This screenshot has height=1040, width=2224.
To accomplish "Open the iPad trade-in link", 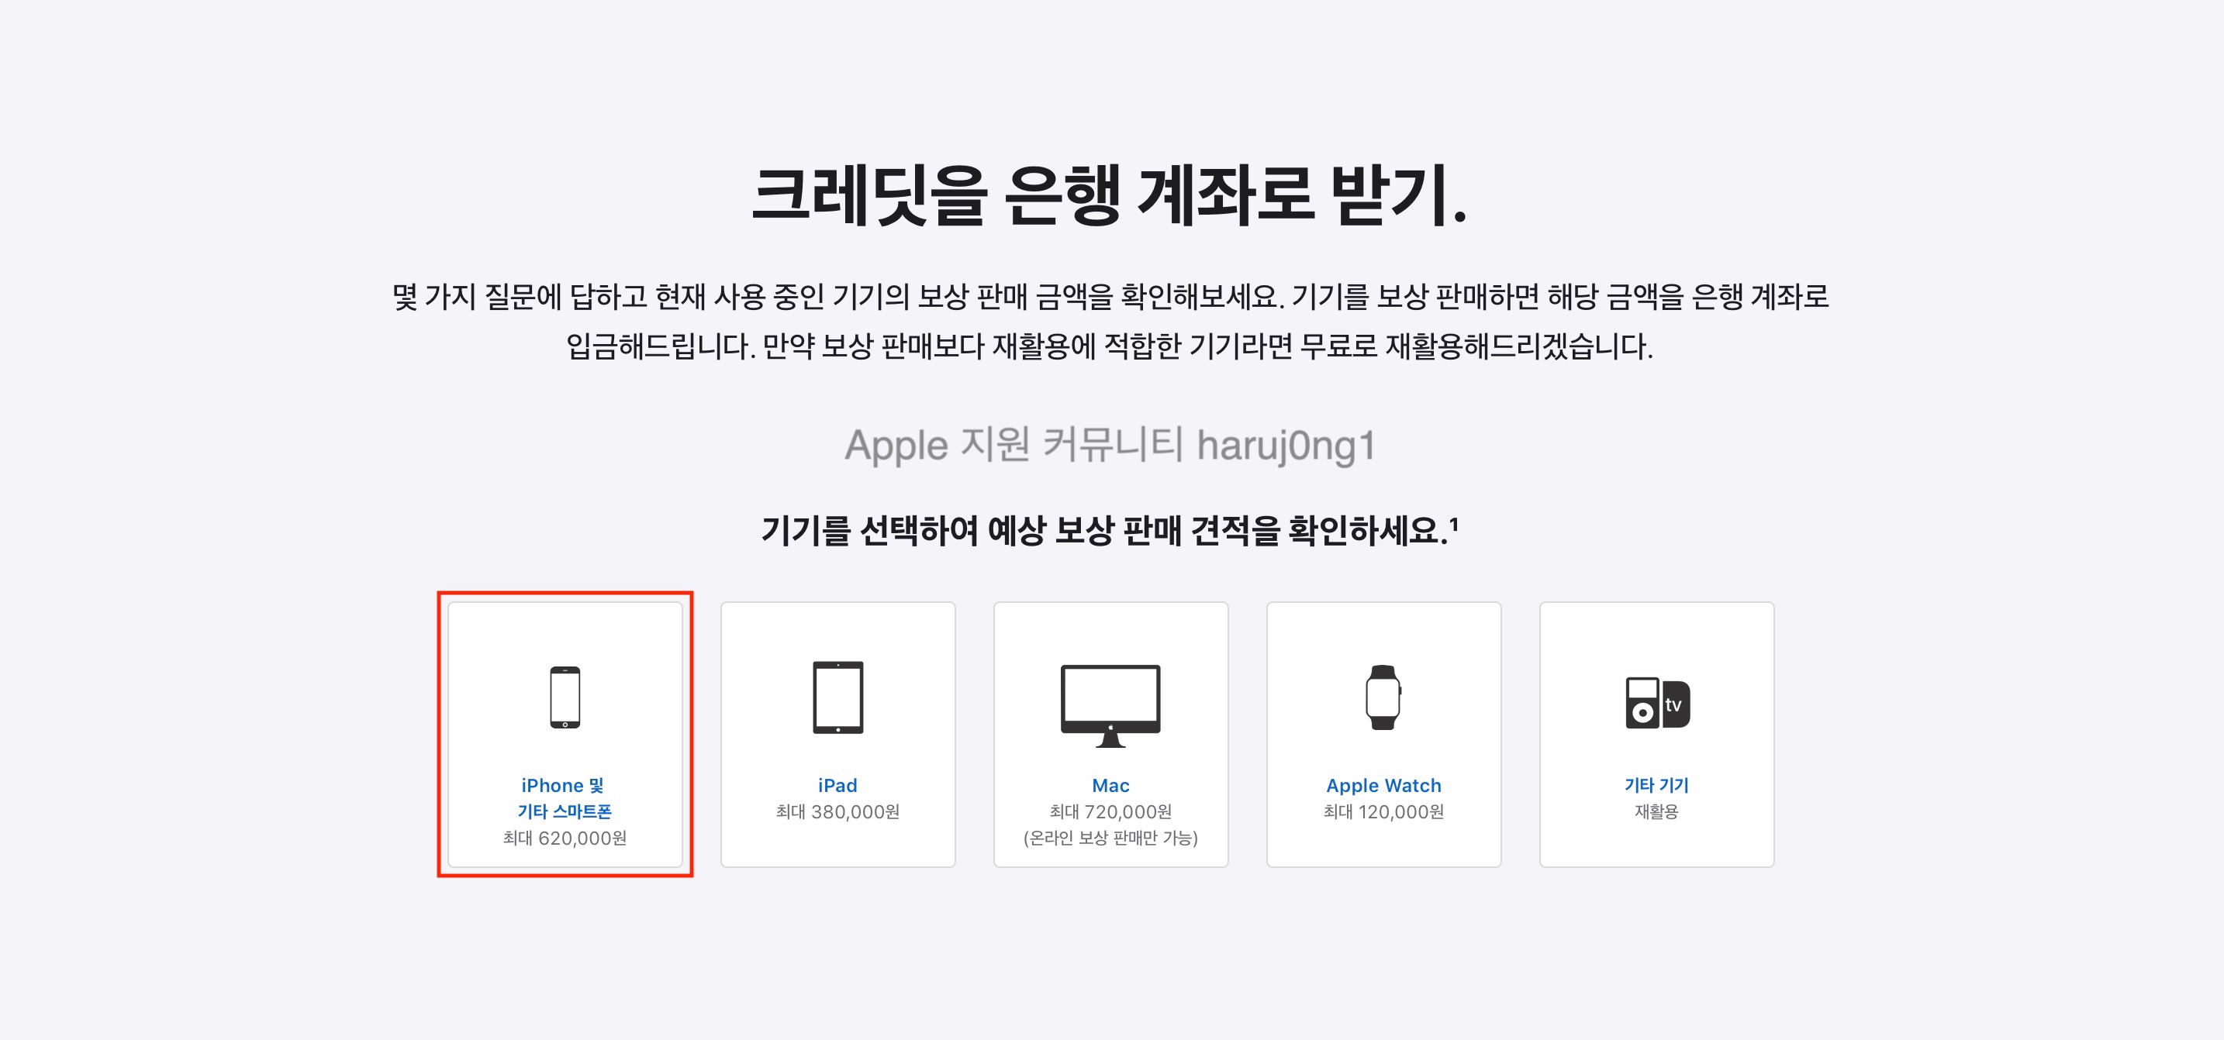I will pyautogui.click(x=837, y=785).
